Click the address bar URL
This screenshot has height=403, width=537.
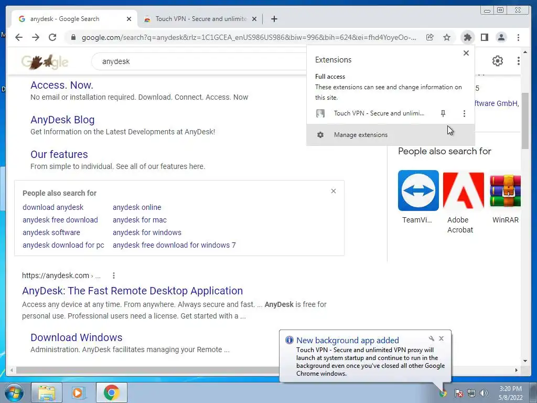pos(249,37)
